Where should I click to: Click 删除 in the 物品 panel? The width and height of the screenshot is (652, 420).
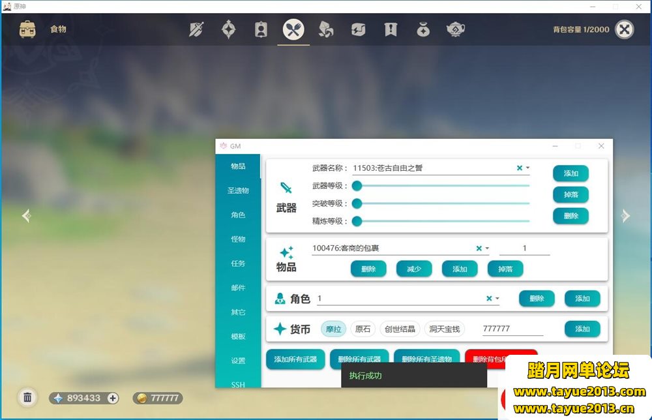(x=368, y=269)
